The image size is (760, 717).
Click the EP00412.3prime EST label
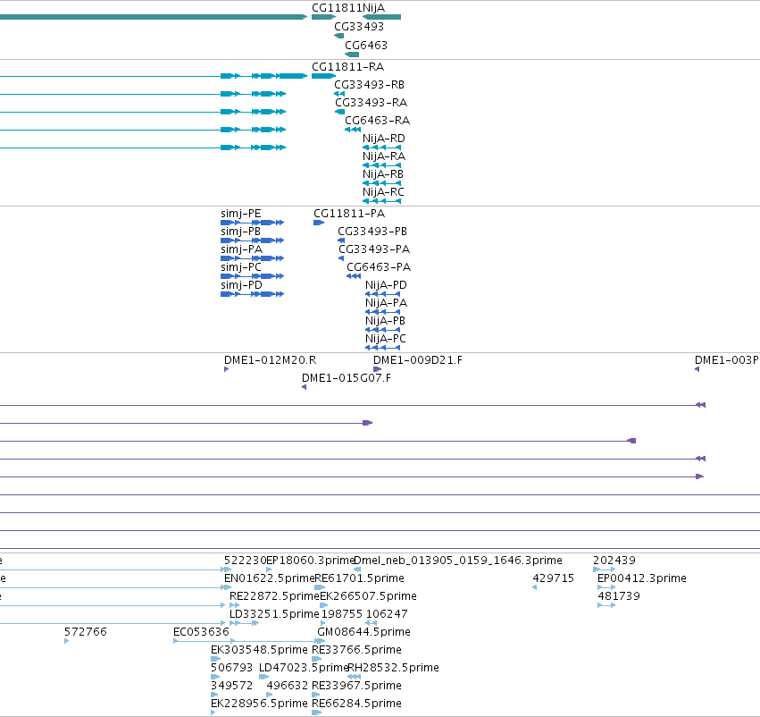pos(642,578)
